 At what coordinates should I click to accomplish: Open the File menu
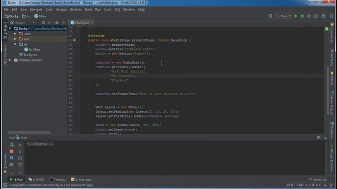[6, 9]
